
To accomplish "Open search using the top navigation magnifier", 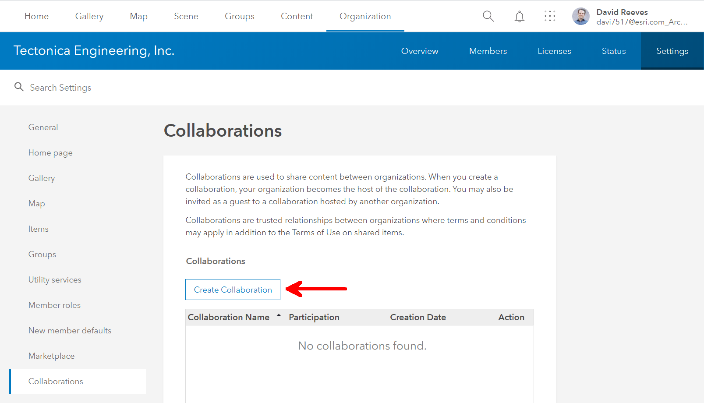I will (488, 16).
